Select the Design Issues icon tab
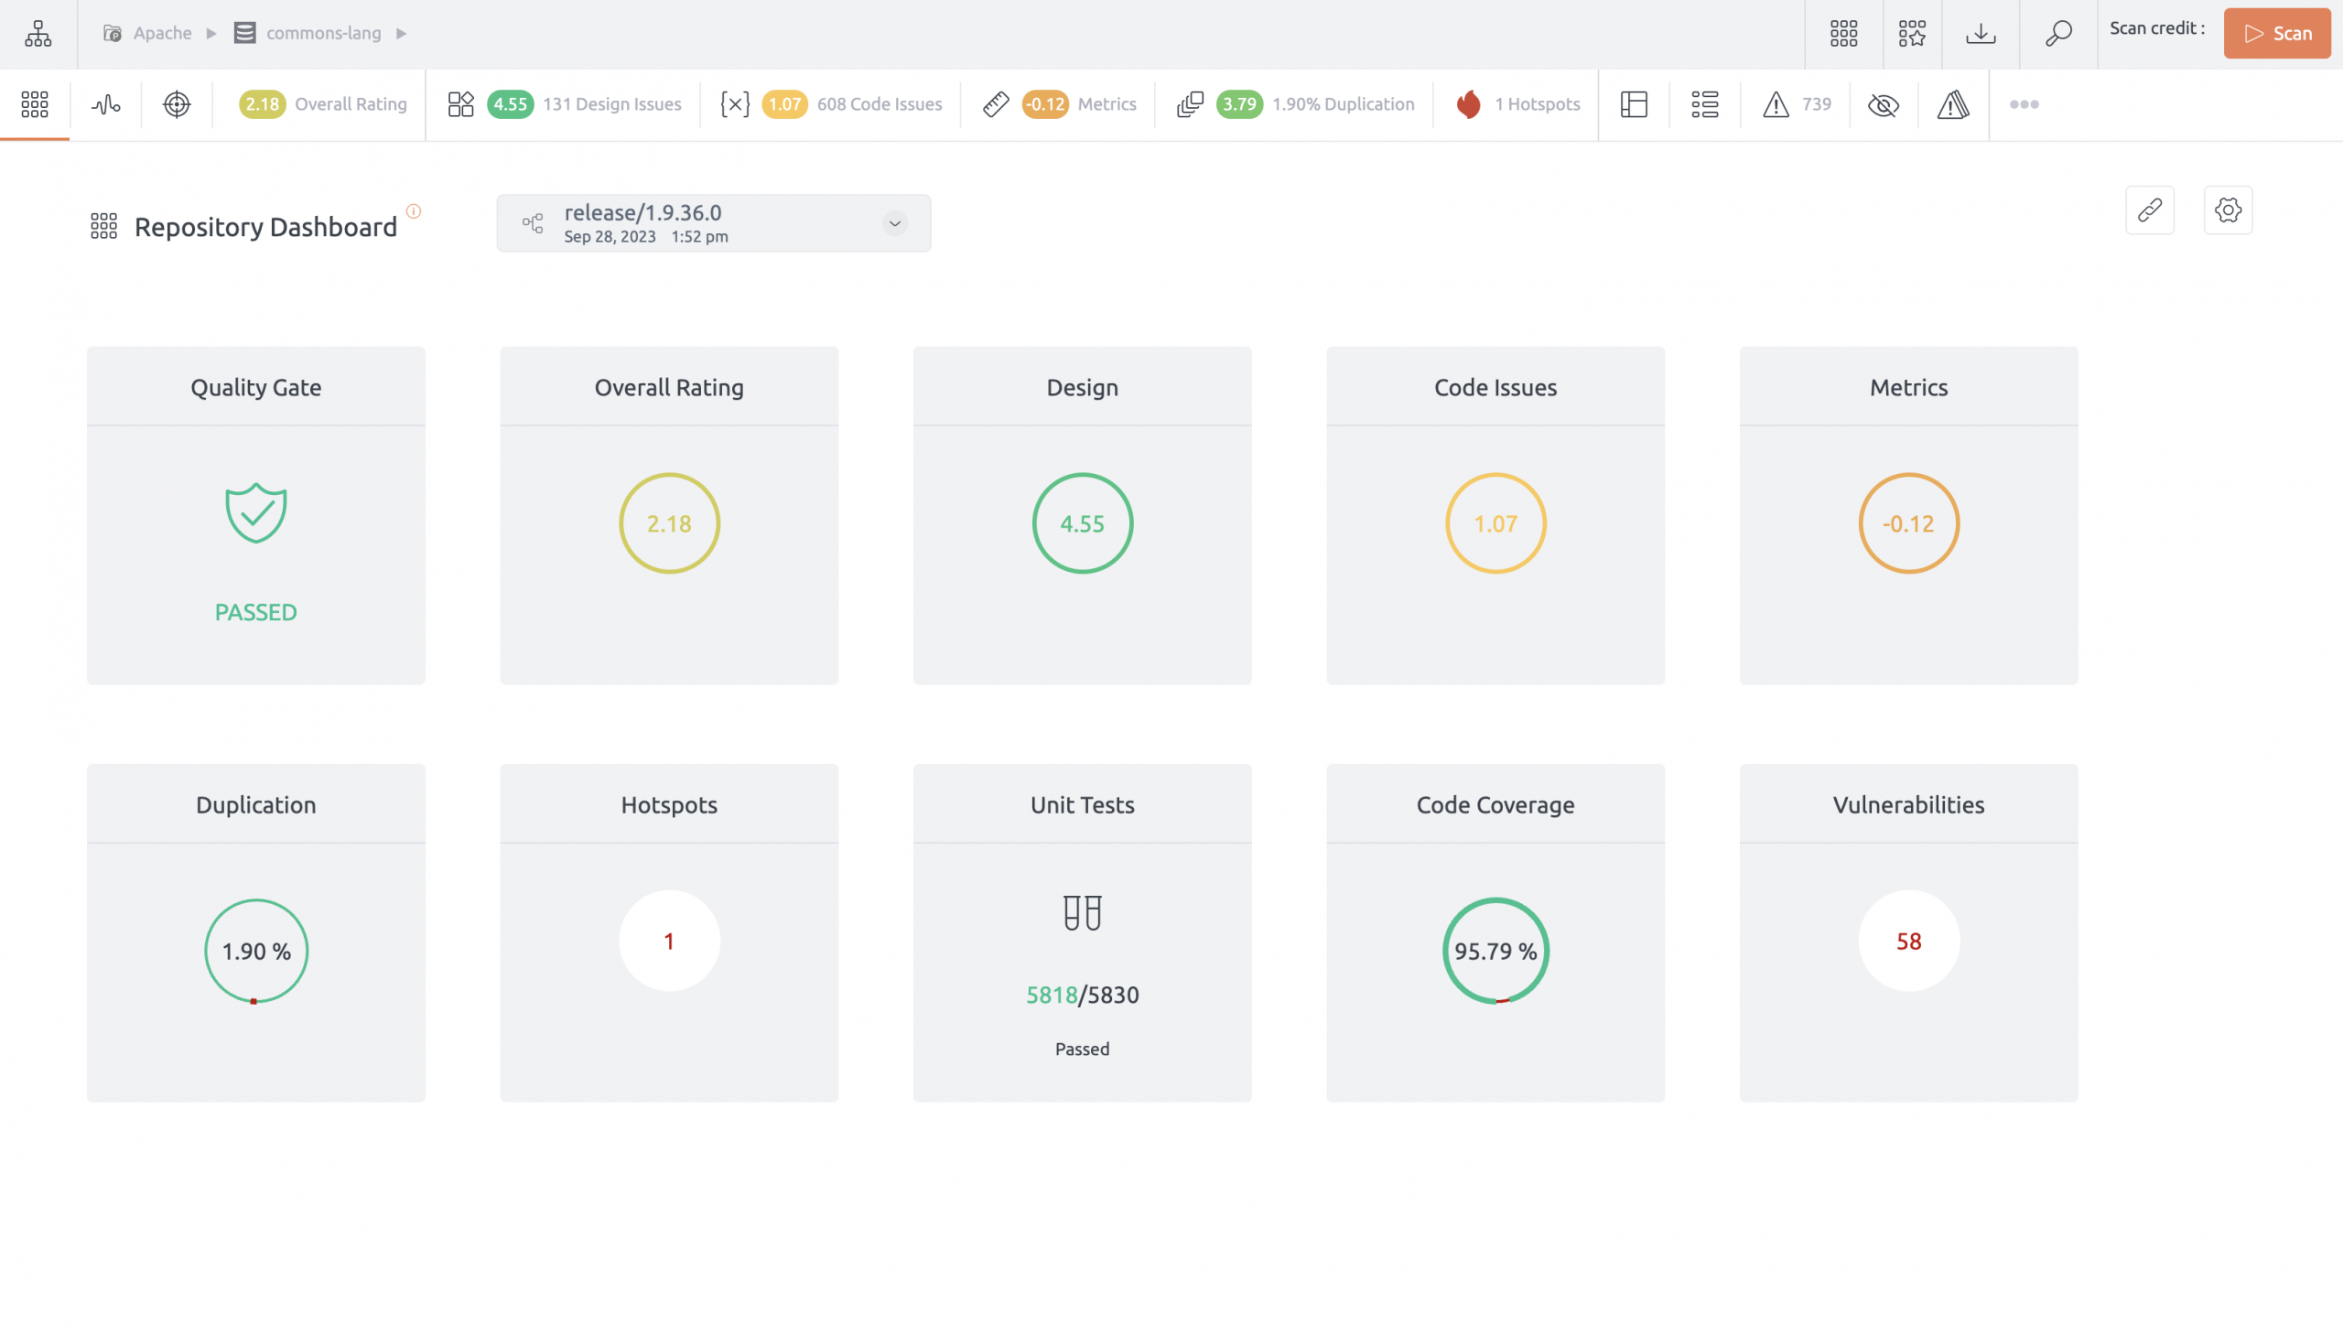The width and height of the screenshot is (2343, 1335). click(462, 103)
